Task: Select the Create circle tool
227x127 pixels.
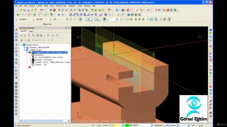Action: (x=29, y=14)
